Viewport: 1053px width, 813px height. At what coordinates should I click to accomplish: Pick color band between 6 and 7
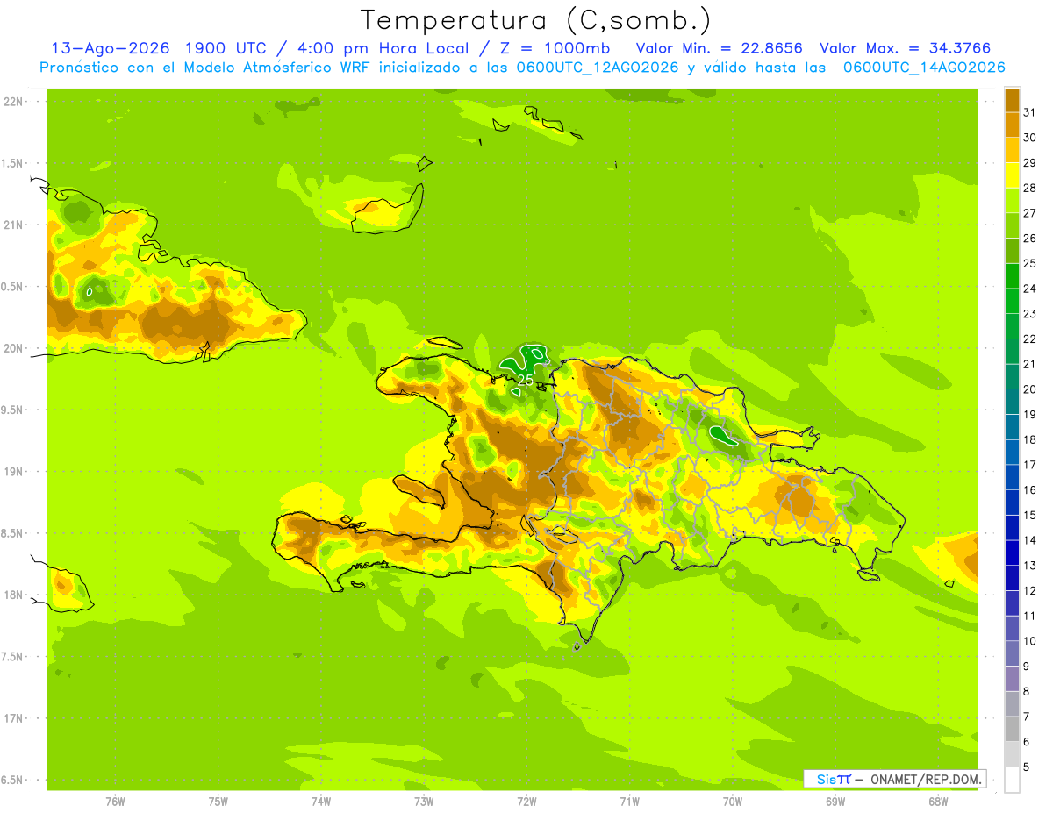click(1012, 729)
